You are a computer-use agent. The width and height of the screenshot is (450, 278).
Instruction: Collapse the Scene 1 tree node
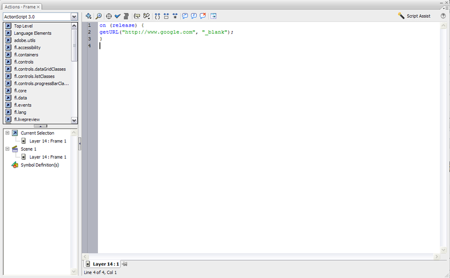coord(7,149)
